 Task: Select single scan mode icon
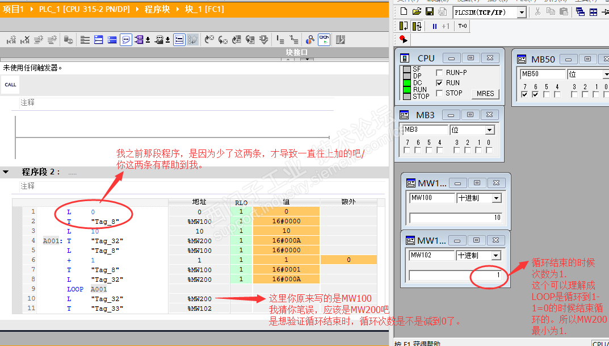click(404, 26)
